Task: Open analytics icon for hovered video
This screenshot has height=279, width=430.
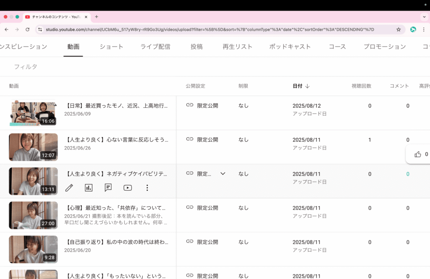Action: click(x=89, y=188)
